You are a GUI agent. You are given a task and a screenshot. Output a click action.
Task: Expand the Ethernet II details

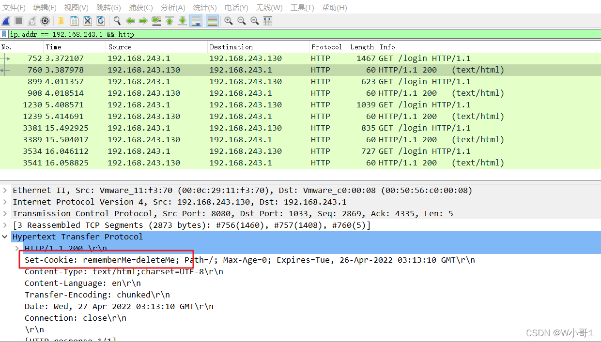[5, 190]
